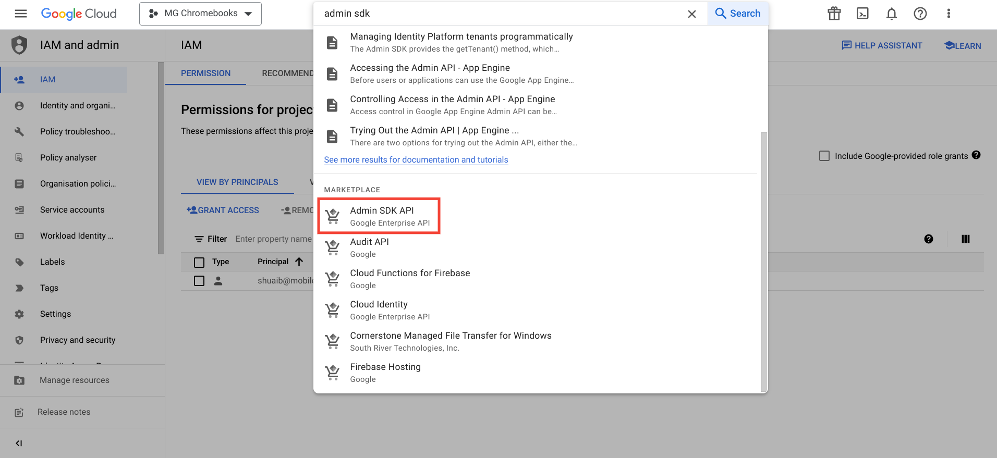
Task: Click the Filter icon label
Action: point(211,239)
